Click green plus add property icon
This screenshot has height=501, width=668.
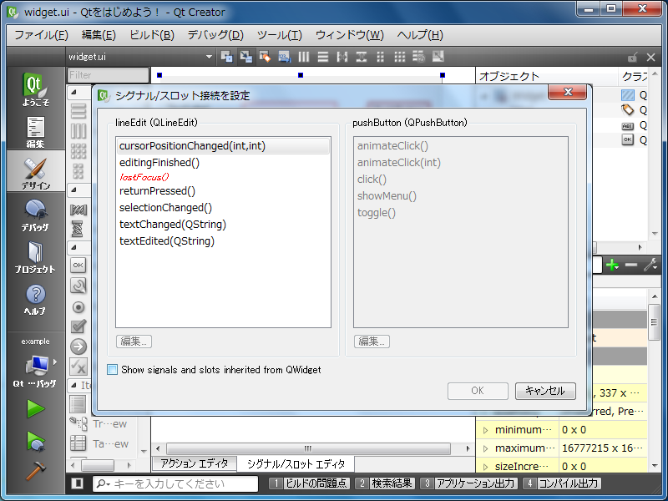coord(613,265)
